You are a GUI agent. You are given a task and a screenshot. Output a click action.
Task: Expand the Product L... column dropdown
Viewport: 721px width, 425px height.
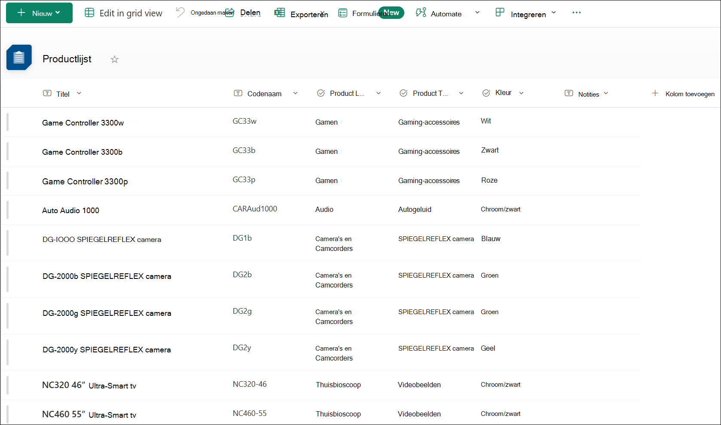(379, 93)
